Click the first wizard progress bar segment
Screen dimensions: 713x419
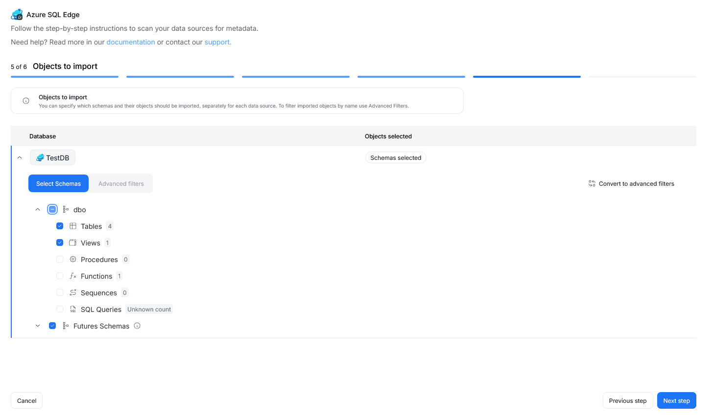pyautogui.click(x=65, y=77)
